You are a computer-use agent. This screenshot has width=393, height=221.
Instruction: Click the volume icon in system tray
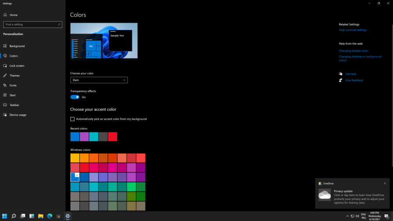(357, 216)
